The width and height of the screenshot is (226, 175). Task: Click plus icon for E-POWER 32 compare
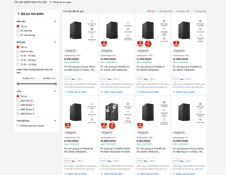pos(174,92)
